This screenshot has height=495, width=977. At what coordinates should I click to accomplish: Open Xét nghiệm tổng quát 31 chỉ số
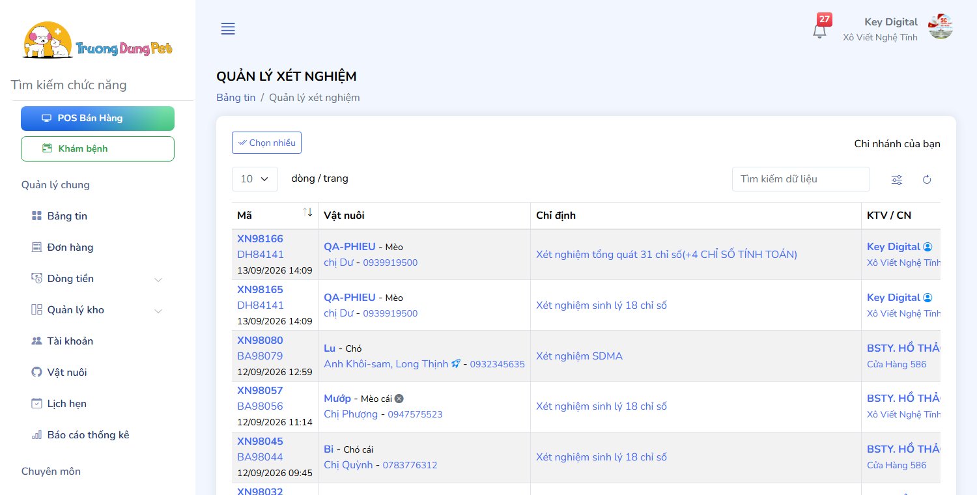(666, 255)
